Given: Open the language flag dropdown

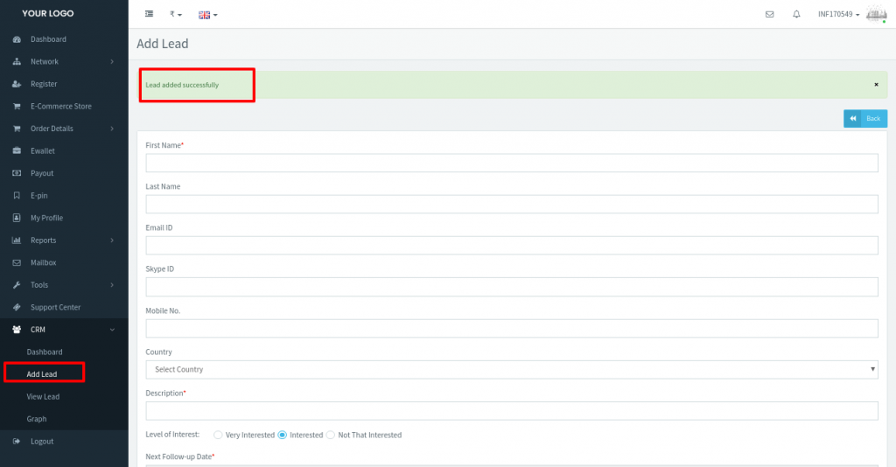Looking at the screenshot, I should click(208, 15).
